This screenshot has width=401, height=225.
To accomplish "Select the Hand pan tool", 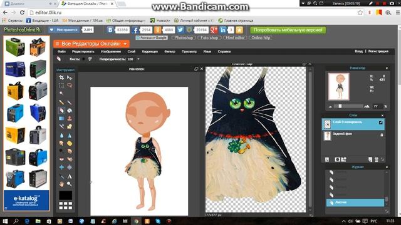I will point(61,184).
